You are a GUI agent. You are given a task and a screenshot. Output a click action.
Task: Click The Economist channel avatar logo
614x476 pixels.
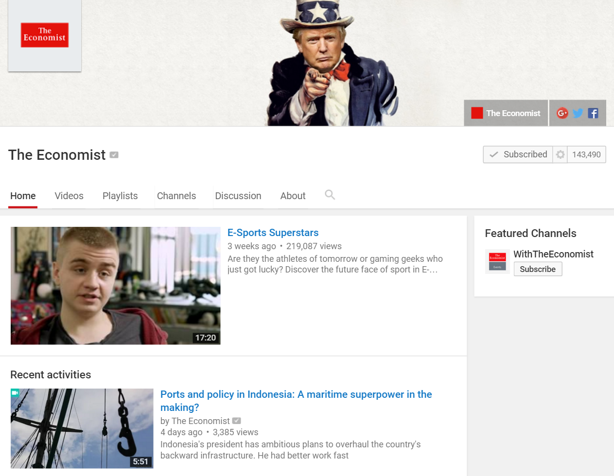[x=45, y=35]
